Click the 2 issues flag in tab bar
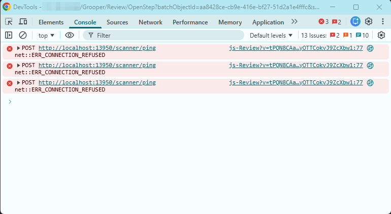The image size is (391, 214). [336, 22]
